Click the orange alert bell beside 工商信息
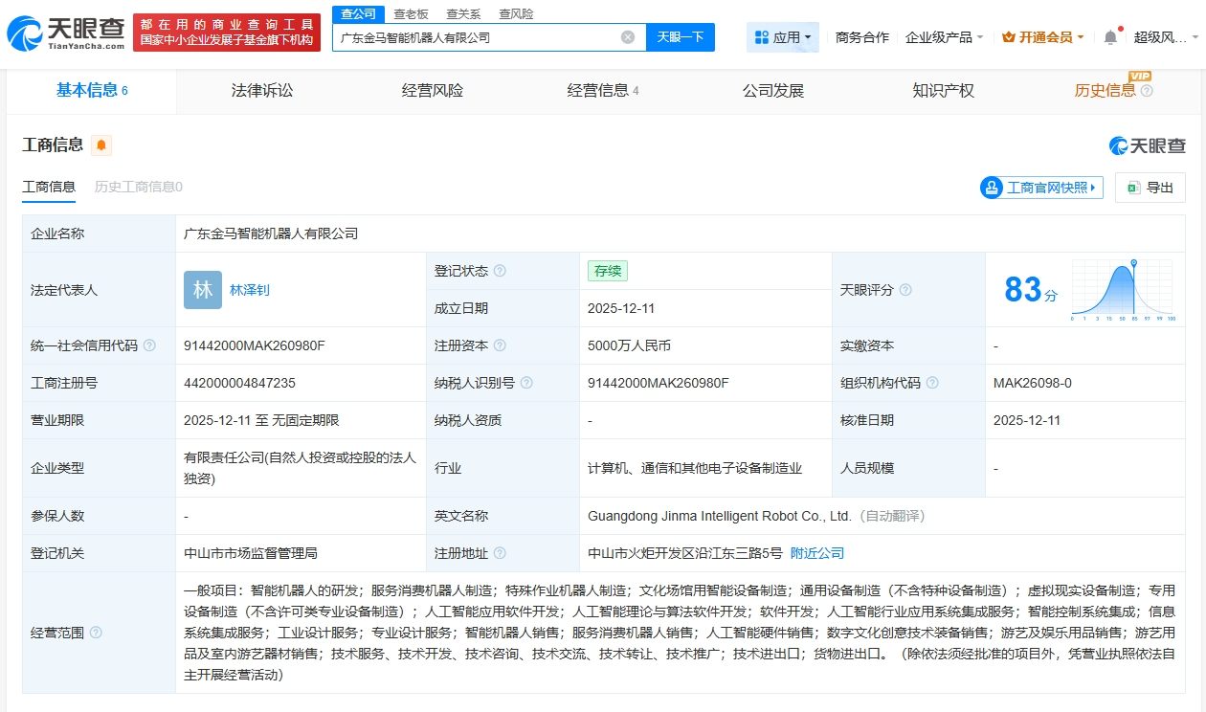The width and height of the screenshot is (1206, 712). click(x=101, y=145)
